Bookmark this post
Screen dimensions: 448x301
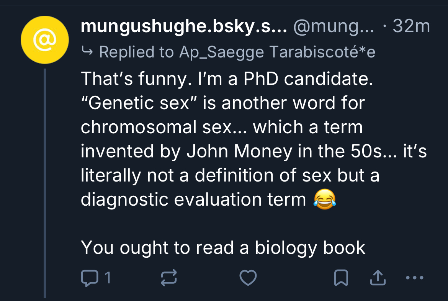coord(341,278)
